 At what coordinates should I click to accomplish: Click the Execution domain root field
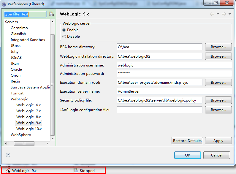tap(159, 83)
